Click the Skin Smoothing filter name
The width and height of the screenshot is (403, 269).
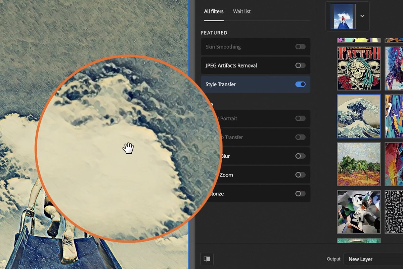[223, 47]
